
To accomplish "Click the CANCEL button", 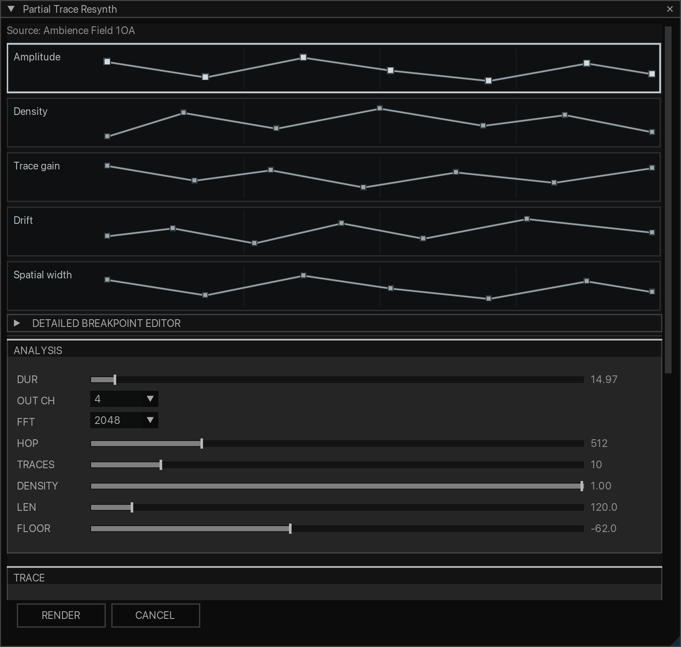I will (x=156, y=616).
